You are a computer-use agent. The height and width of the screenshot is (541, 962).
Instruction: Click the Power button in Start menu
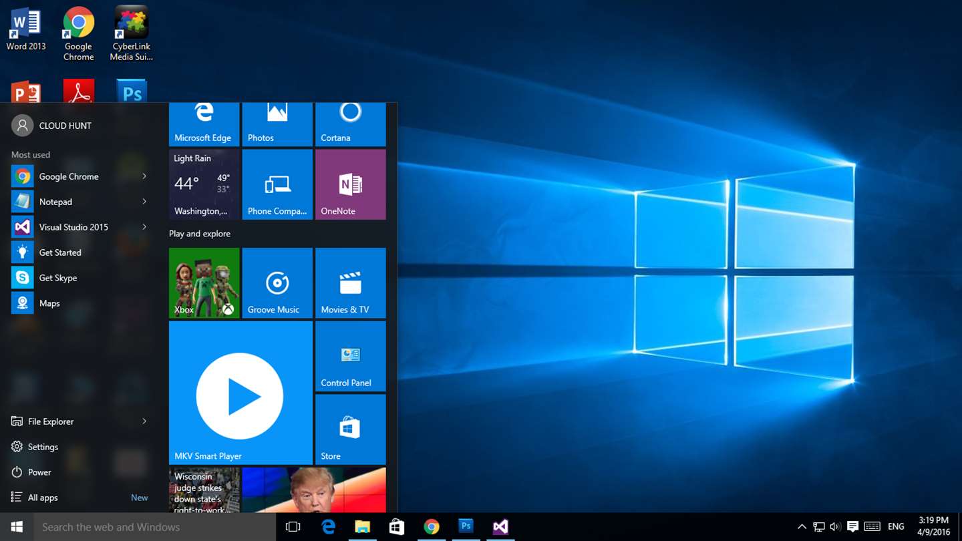click(80, 472)
